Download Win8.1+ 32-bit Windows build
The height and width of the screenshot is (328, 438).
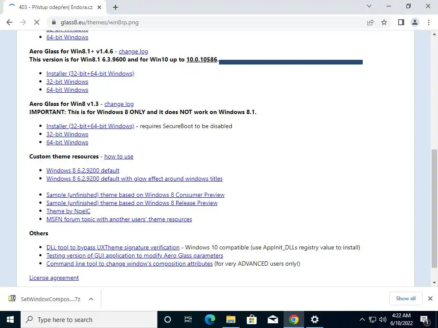[67, 82]
